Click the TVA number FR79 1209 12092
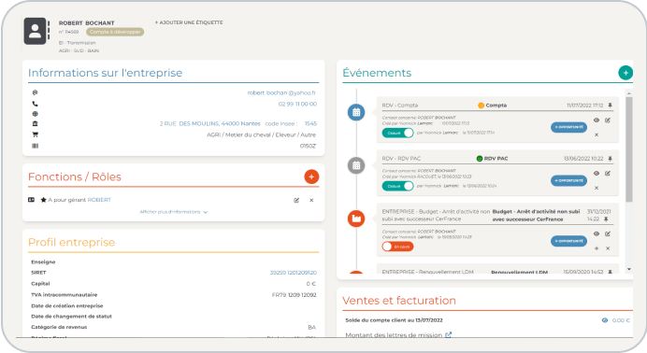 (x=295, y=295)
